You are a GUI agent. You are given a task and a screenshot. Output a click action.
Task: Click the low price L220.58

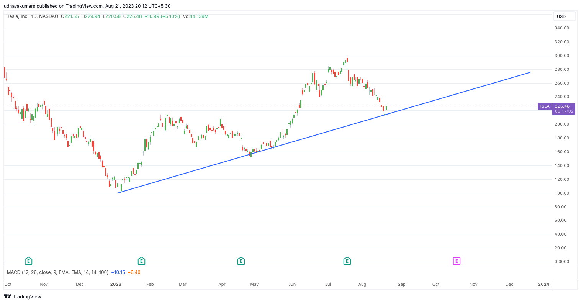click(111, 16)
